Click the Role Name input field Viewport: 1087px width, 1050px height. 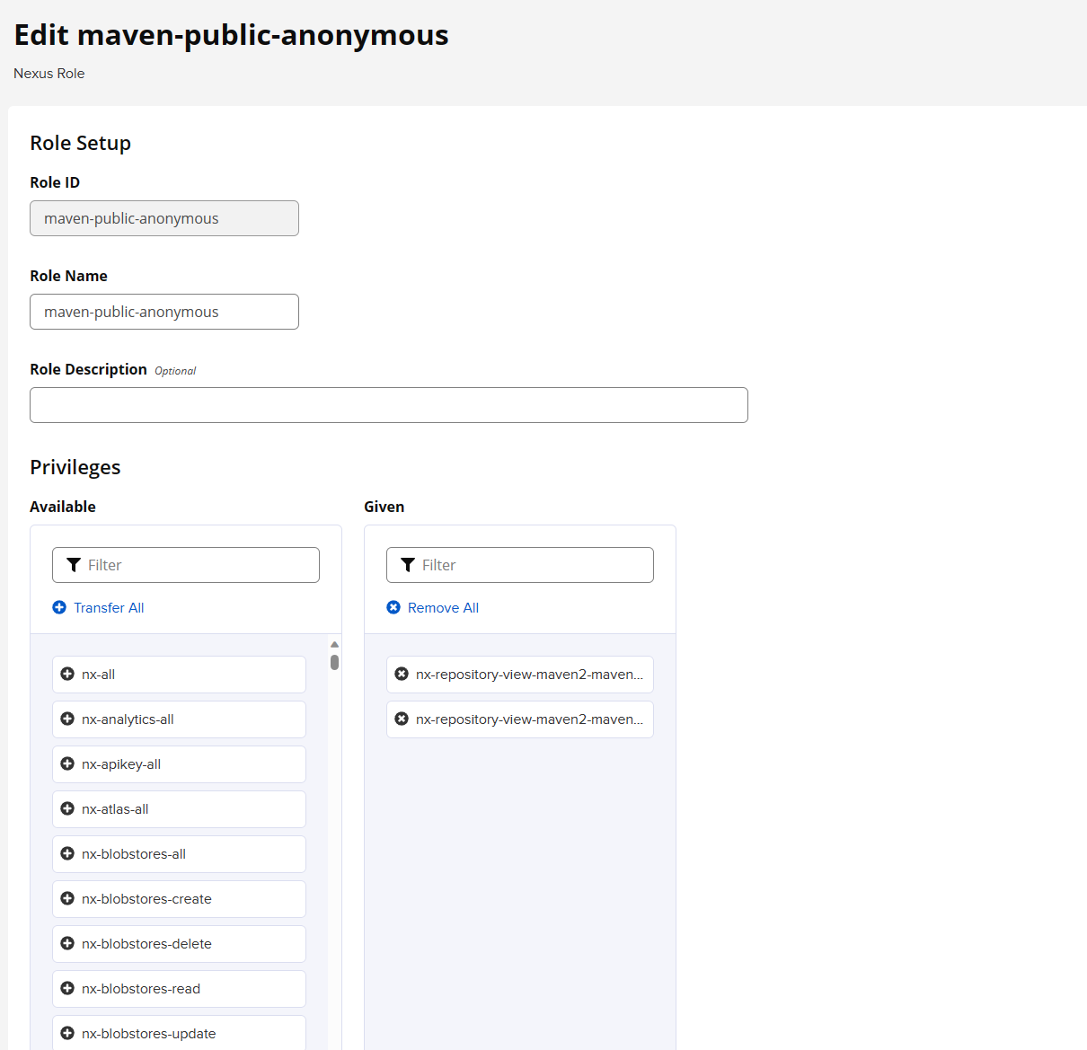click(164, 312)
